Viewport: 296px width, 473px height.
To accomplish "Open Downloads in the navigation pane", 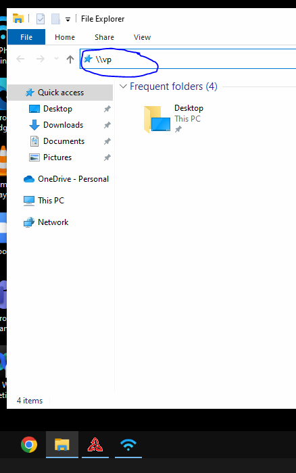I will click(x=63, y=125).
